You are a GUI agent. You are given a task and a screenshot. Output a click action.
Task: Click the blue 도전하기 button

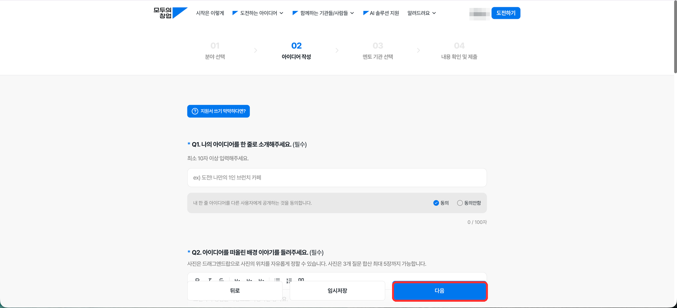506,13
